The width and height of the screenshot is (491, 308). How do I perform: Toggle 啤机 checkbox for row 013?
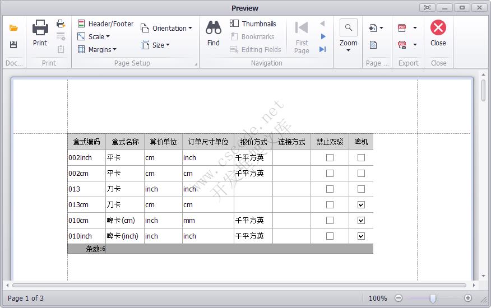point(361,189)
